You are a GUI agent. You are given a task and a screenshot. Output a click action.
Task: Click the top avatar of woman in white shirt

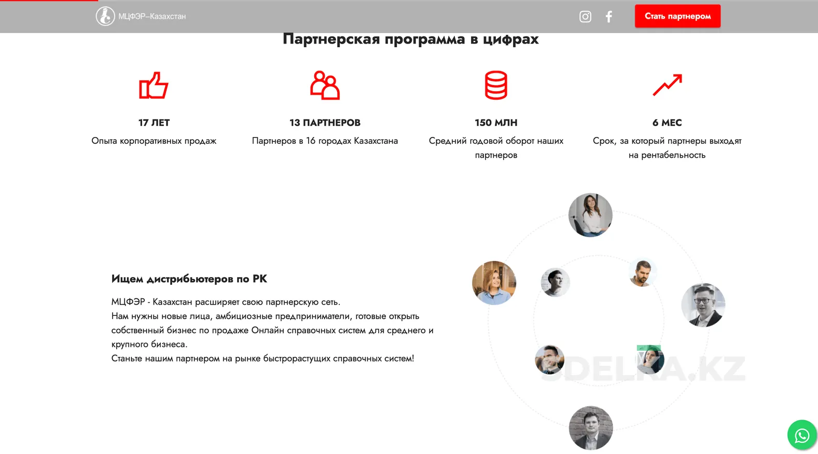pos(590,215)
